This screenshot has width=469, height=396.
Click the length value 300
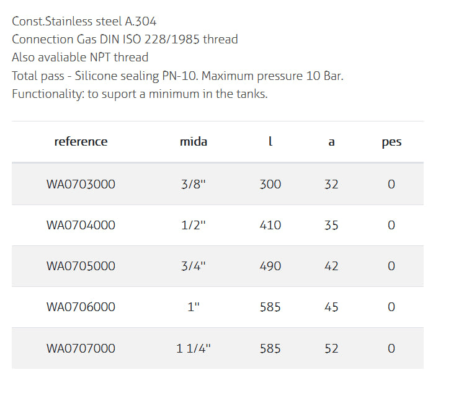270,184
